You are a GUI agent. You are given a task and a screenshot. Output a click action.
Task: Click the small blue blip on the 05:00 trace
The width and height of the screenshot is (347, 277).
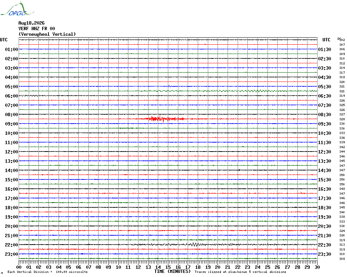point(169,86)
